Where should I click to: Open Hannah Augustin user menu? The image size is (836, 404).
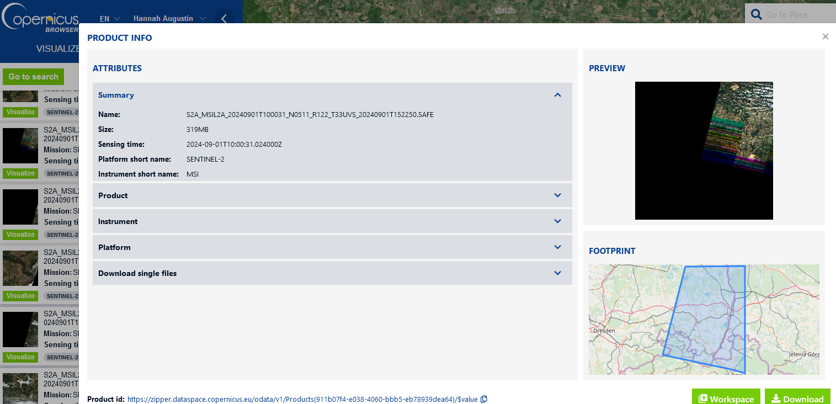pos(169,19)
